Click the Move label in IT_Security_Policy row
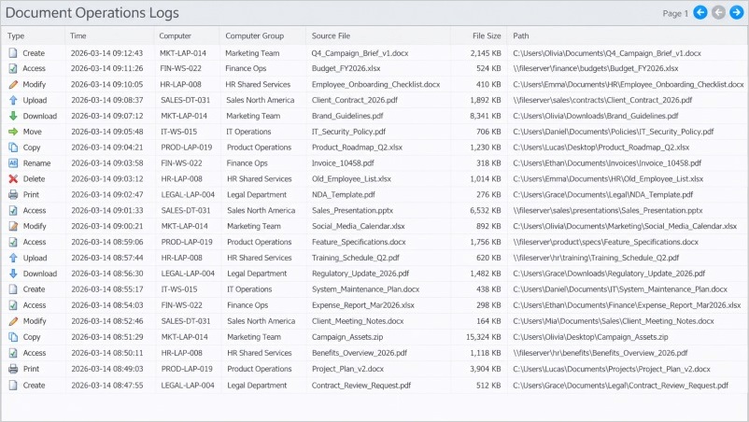Screen dimensions: 749x422 coord(33,132)
